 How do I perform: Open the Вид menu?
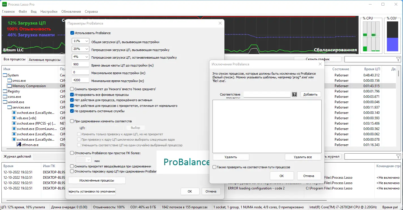[34, 12]
